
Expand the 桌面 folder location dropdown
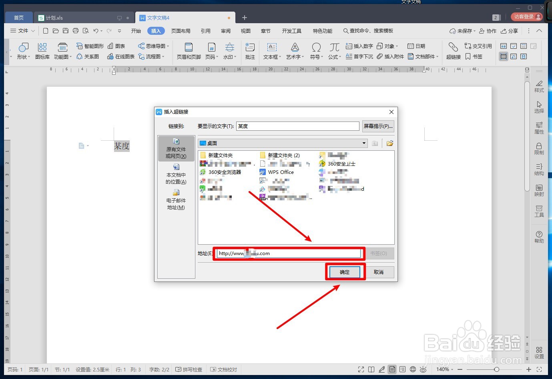(364, 143)
